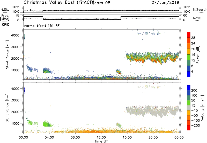Viewport: 207px width, 143px height.
Task: Select the -200 tick on Velocity colorbar
Action: coord(195,125)
